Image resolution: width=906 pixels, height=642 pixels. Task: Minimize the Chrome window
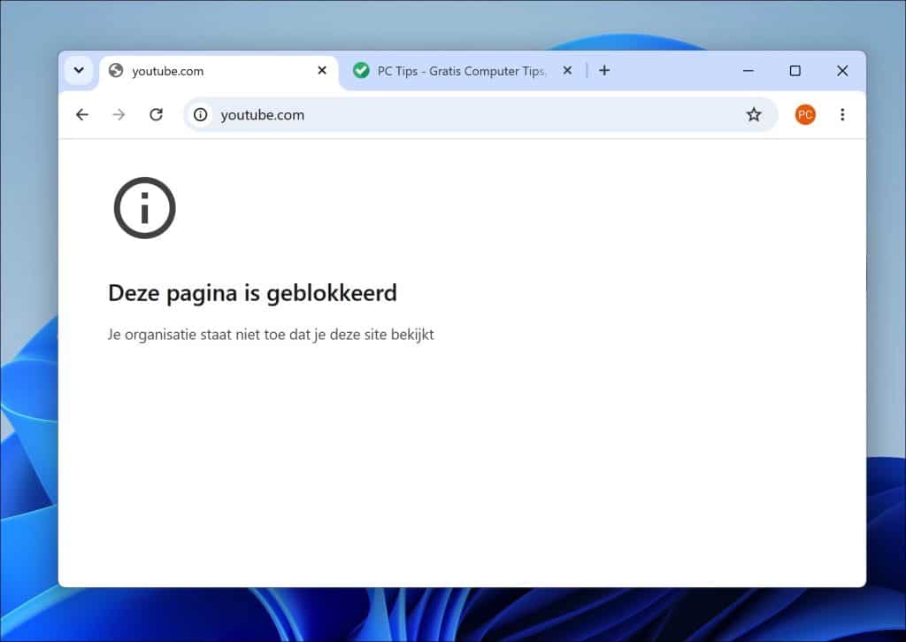click(x=749, y=71)
